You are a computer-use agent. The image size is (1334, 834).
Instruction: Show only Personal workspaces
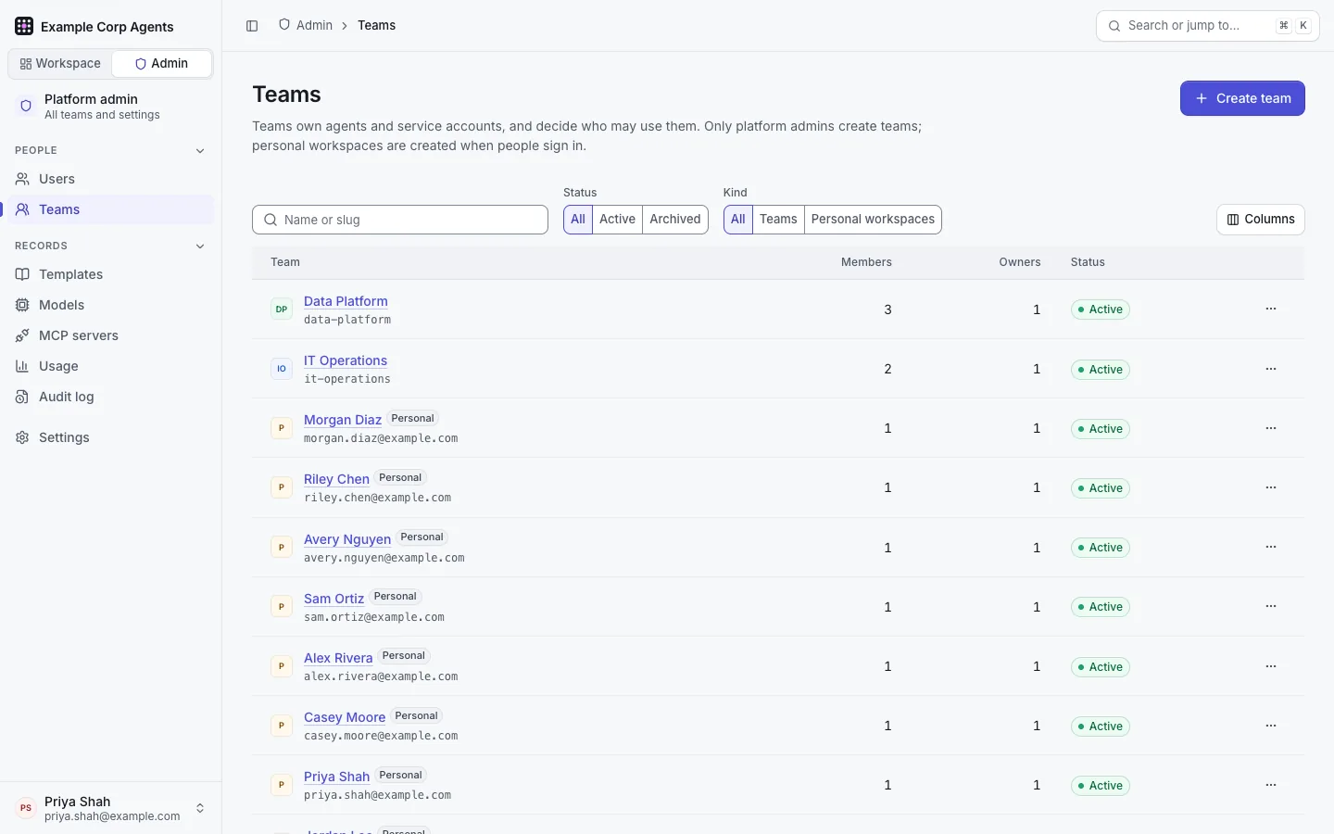[873, 220]
